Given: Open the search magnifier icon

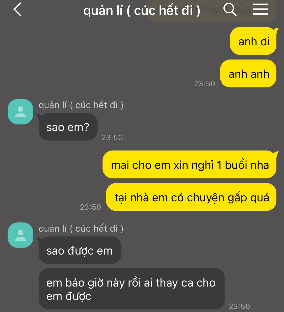Looking at the screenshot, I should [230, 10].
